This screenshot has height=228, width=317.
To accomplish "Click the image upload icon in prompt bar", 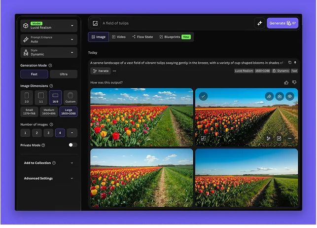I will click(95, 23).
